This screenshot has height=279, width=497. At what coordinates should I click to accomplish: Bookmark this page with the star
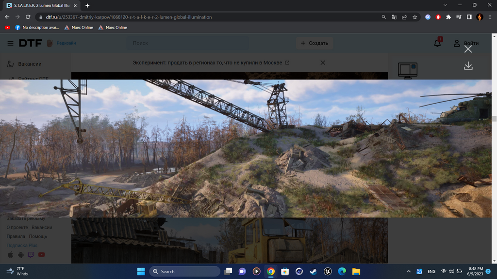pyautogui.click(x=415, y=17)
